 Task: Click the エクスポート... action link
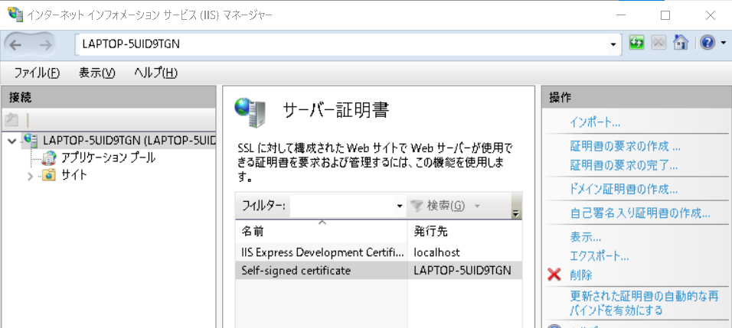click(600, 256)
